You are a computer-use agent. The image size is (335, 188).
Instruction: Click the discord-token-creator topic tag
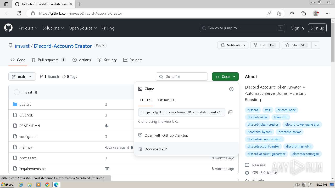(x=263, y=125)
